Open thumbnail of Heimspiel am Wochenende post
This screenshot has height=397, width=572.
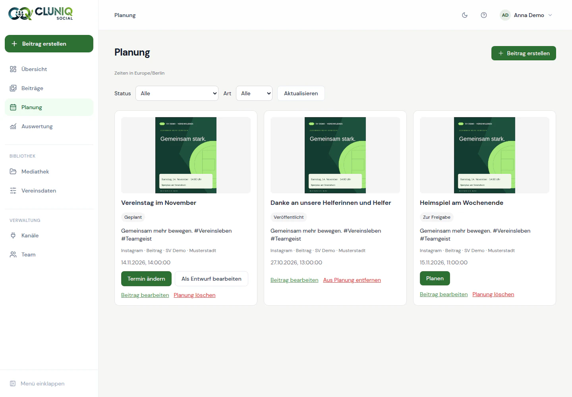(x=485, y=155)
